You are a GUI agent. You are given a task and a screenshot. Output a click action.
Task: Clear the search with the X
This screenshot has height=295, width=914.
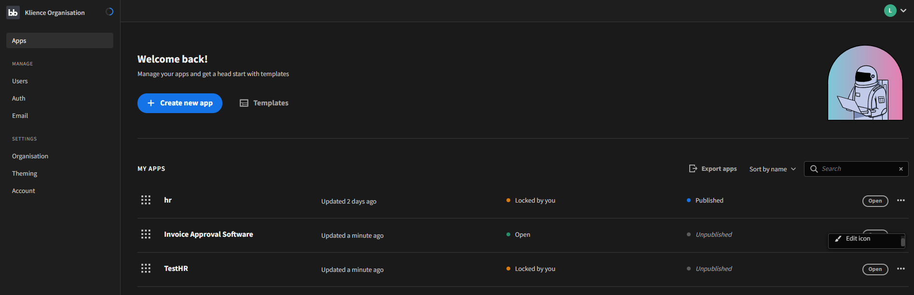pyautogui.click(x=900, y=169)
